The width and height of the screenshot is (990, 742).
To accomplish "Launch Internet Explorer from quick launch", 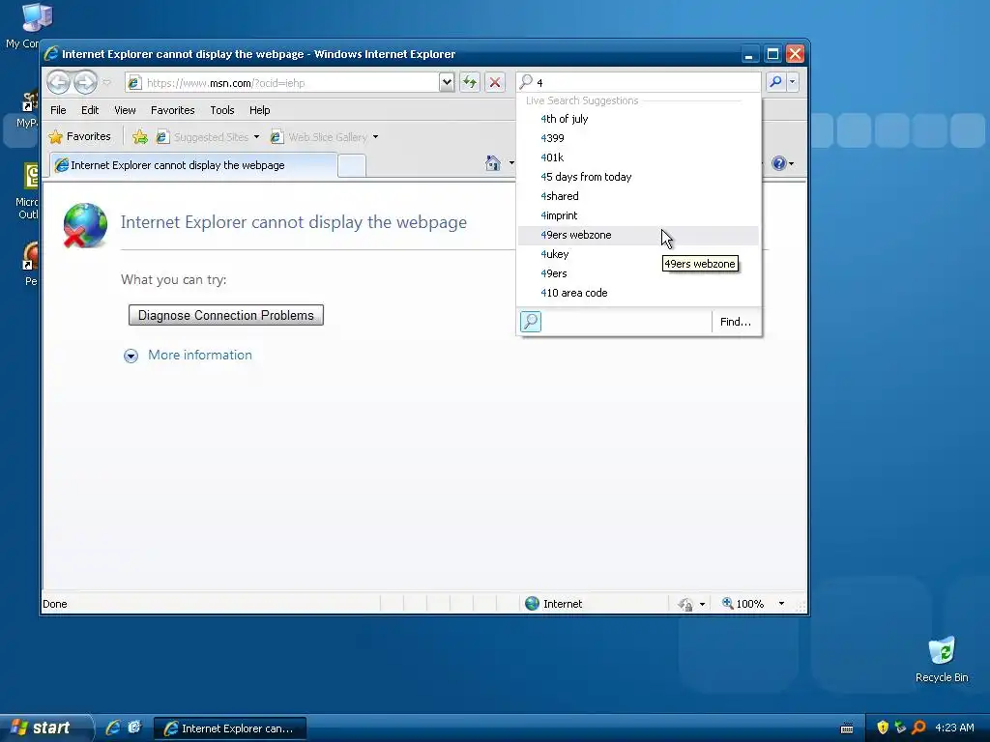I will 113,728.
